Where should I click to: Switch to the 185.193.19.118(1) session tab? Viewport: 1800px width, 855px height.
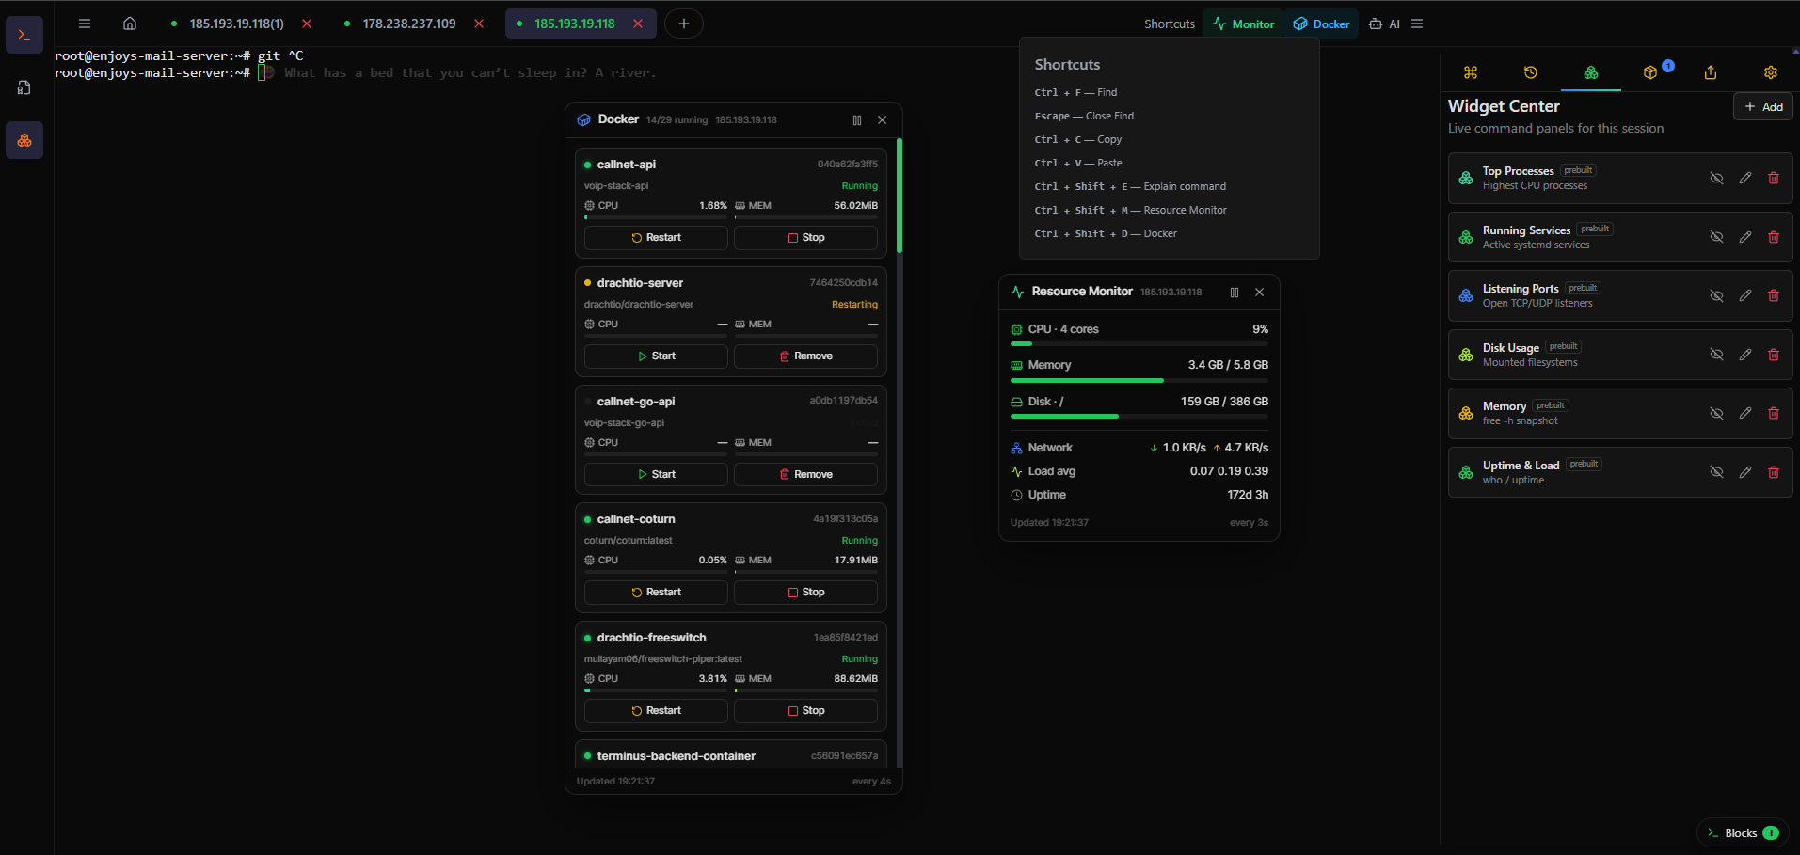(236, 24)
